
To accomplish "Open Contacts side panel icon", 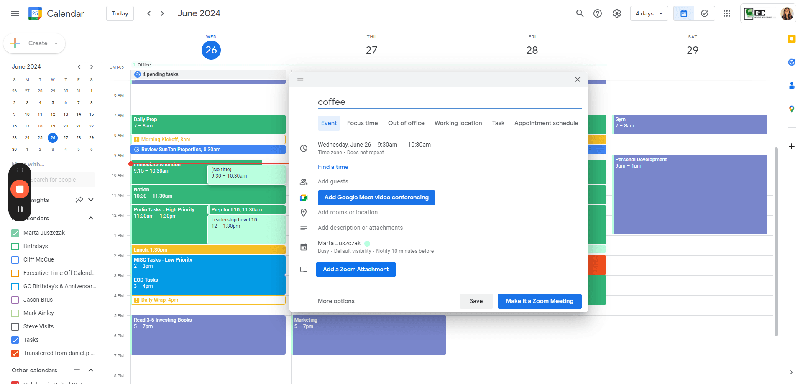I will [x=791, y=86].
